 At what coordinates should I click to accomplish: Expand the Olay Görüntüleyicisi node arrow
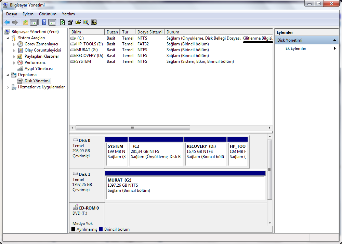pyautogui.click(x=14, y=50)
